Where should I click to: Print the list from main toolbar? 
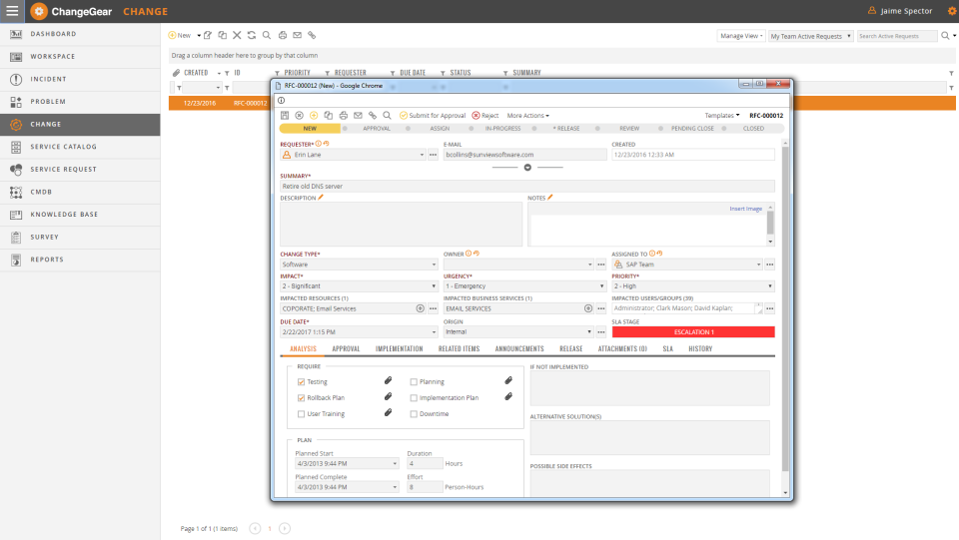tap(283, 35)
